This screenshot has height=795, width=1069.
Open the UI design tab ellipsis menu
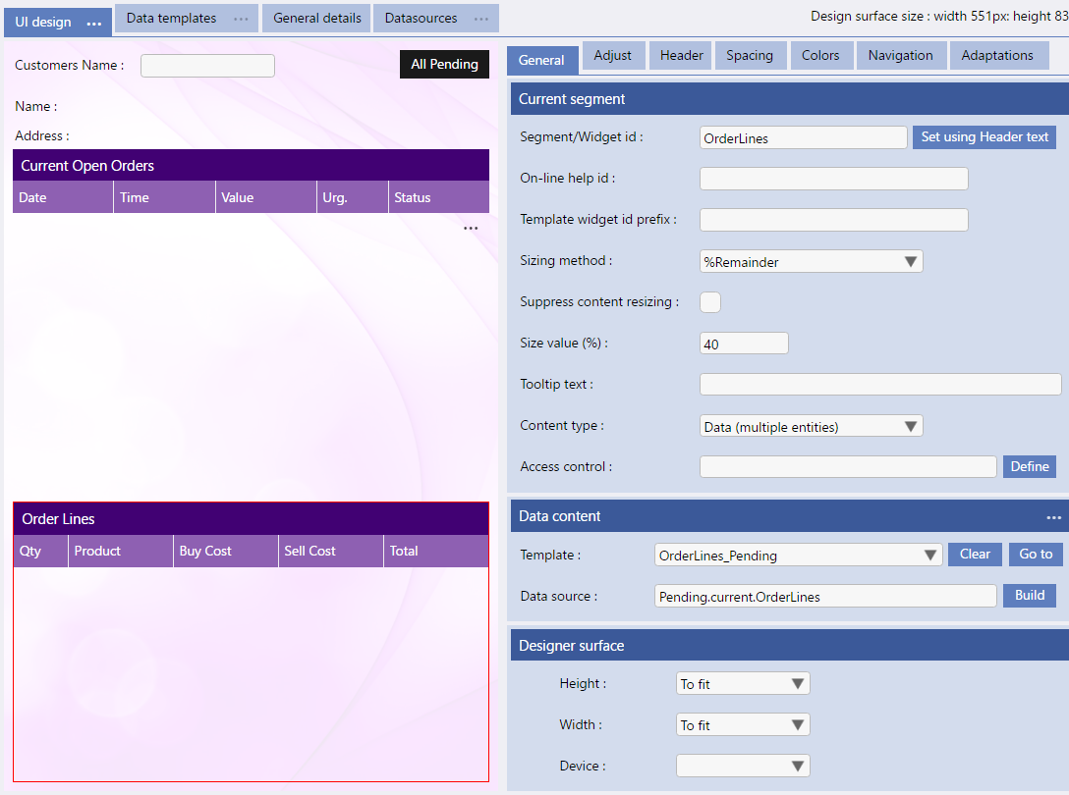pos(94,24)
